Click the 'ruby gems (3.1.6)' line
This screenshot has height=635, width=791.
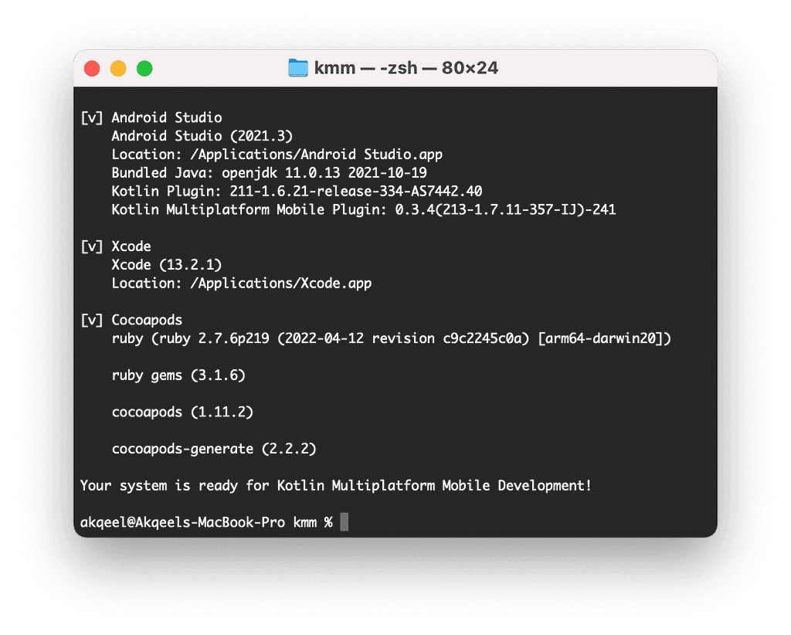(178, 375)
